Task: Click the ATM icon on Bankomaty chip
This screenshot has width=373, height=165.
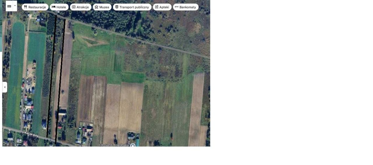Action: pos(177,7)
